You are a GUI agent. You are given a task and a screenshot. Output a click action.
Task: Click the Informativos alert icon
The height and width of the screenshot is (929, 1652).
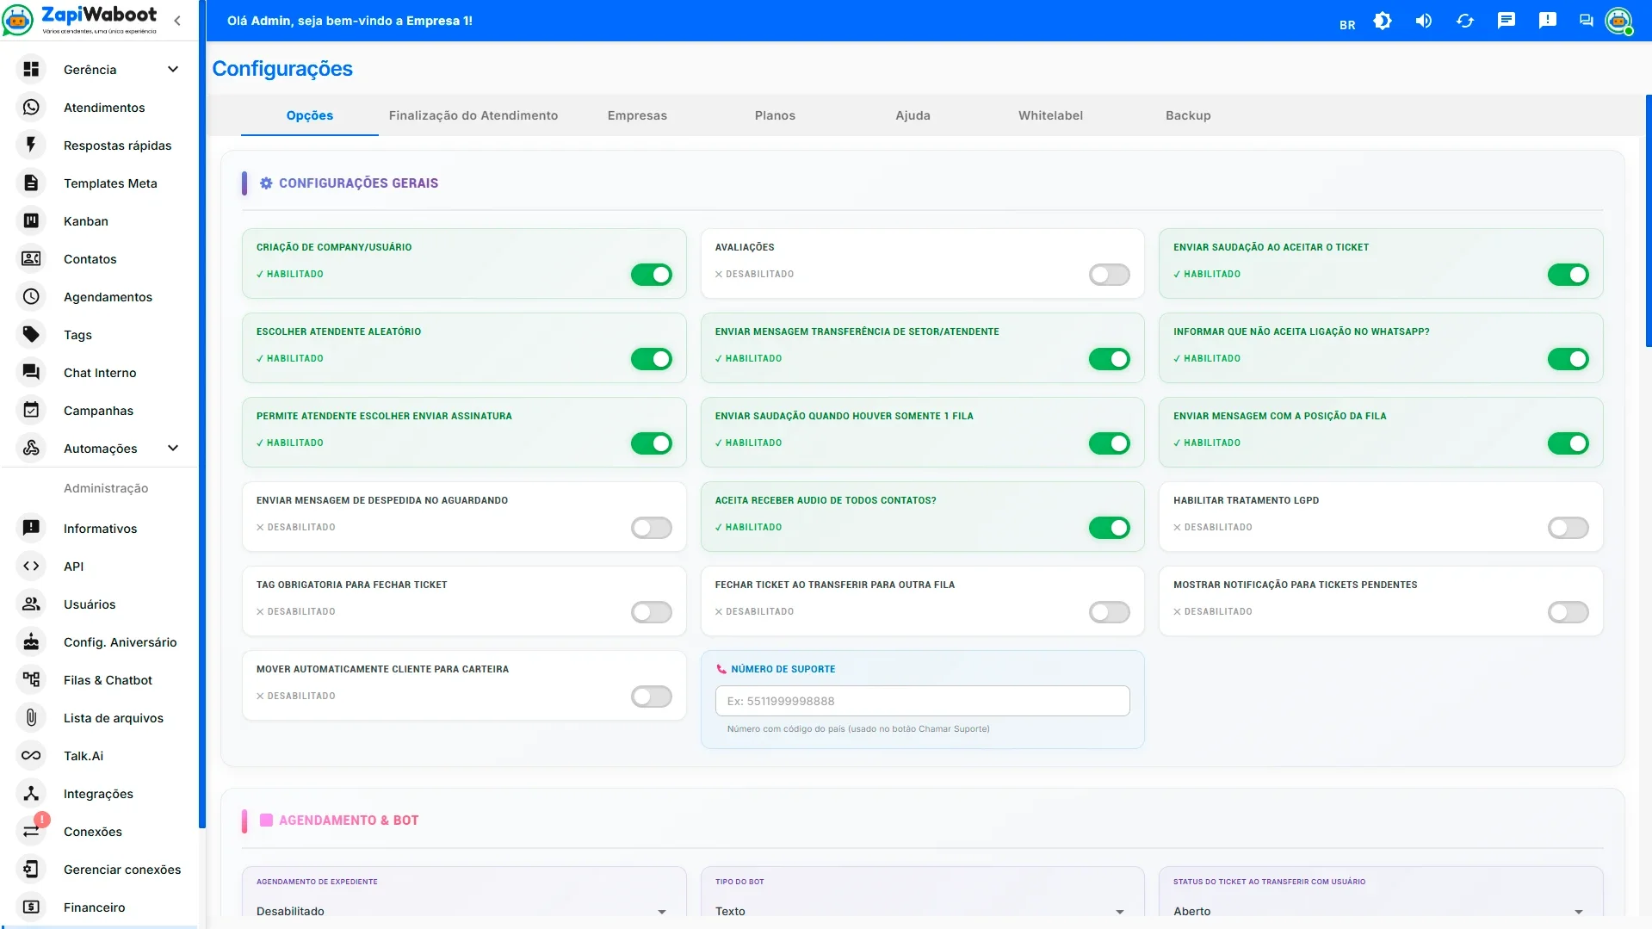[x=31, y=528]
